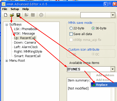This screenshot has width=117, height=101.
Task: Enable the Save all data checkbox
Action: (71, 34)
